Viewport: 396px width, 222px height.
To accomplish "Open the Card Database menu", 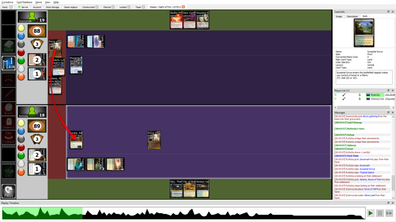I will [x=24, y=2].
